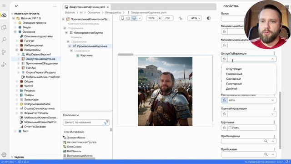Screen dimensions: 291x164
Task: Open options menu for ОтступПоВертикали property
Action: (x=274, y=54)
